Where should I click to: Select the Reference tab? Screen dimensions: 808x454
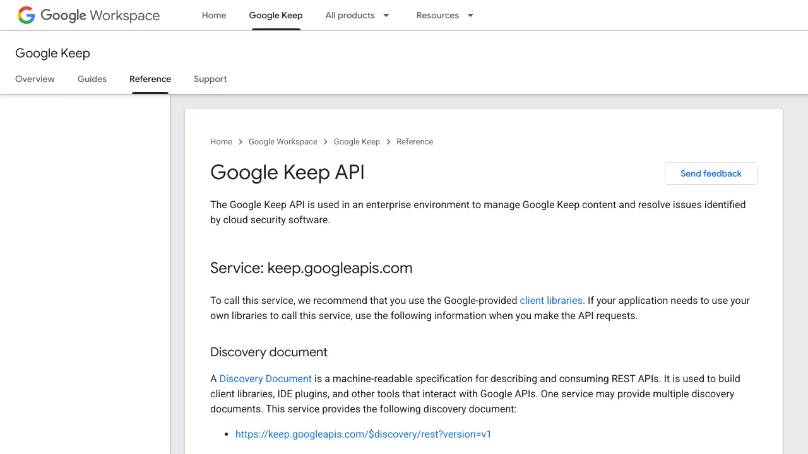pos(150,79)
